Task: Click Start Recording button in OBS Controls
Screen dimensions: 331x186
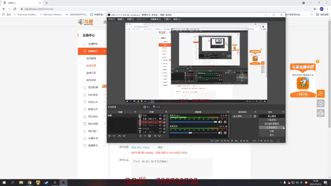Action: tap(272, 120)
